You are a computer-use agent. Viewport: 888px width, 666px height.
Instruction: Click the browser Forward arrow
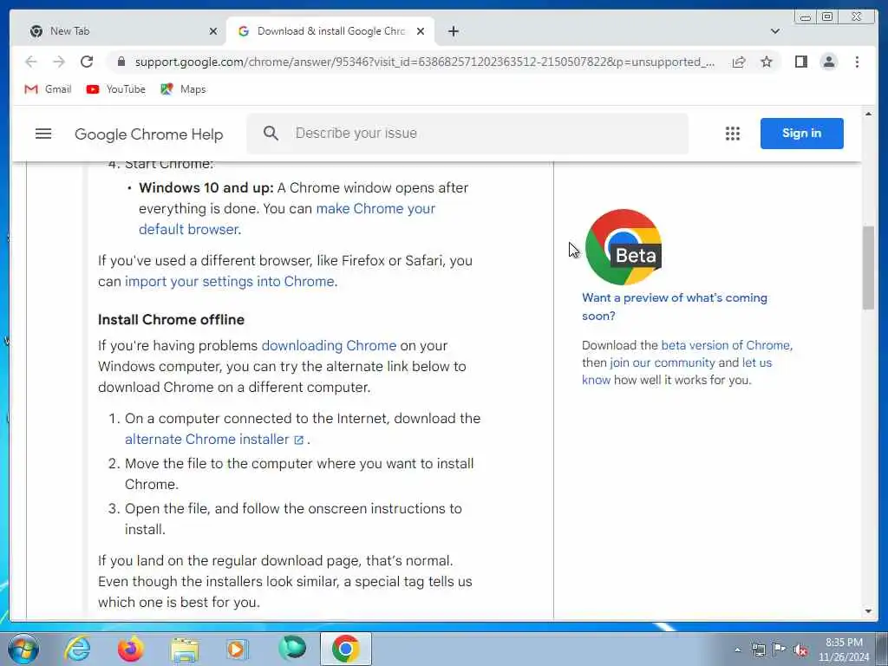(x=59, y=62)
